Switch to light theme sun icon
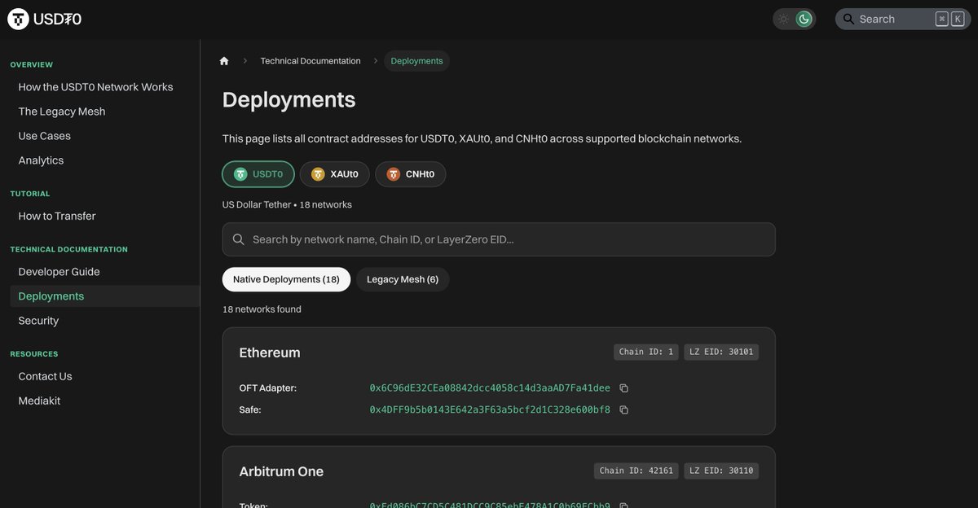The image size is (978, 508). 783,19
